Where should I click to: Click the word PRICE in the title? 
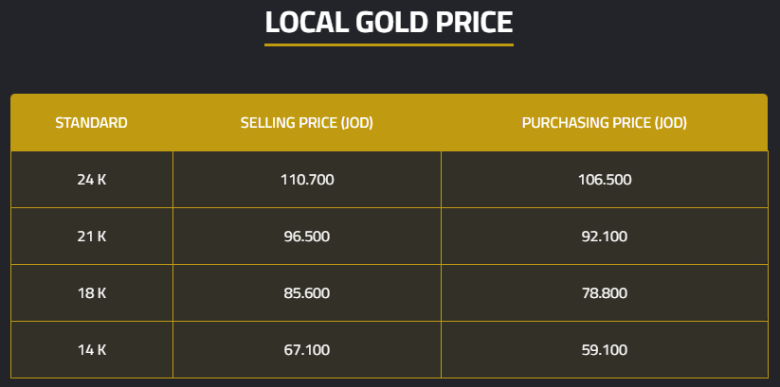point(474,23)
